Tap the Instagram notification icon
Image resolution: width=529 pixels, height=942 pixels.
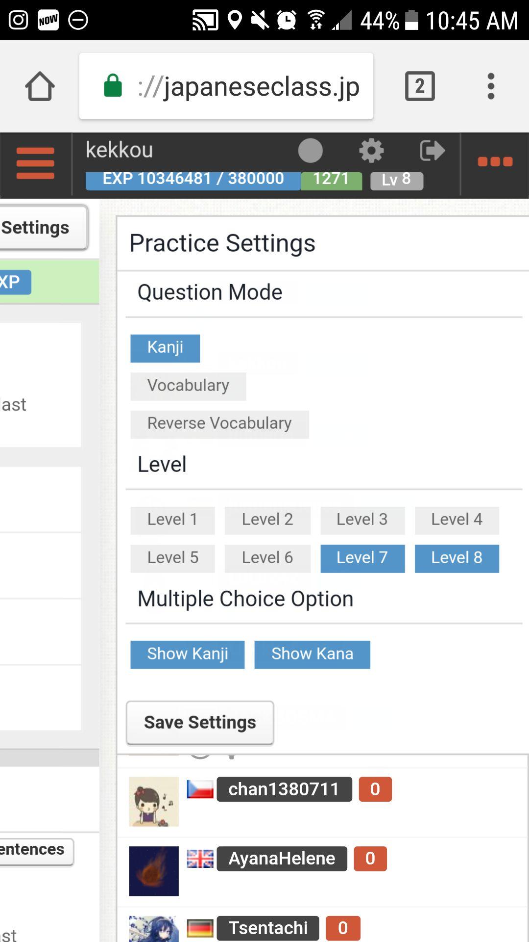click(19, 20)
